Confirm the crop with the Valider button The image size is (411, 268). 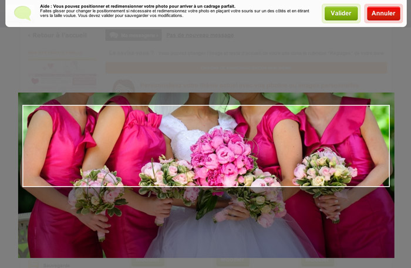tap(341, 13)
